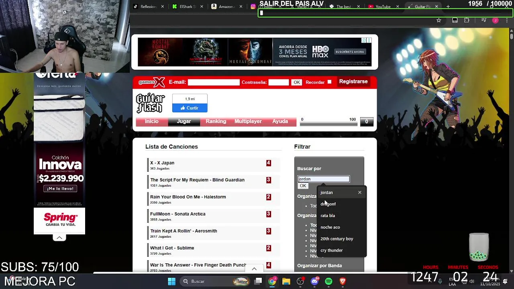The image size is (514, 289).
Task: Open File Explorer from the taskbar
Action: pyautogui.click(x=286, y=281)
